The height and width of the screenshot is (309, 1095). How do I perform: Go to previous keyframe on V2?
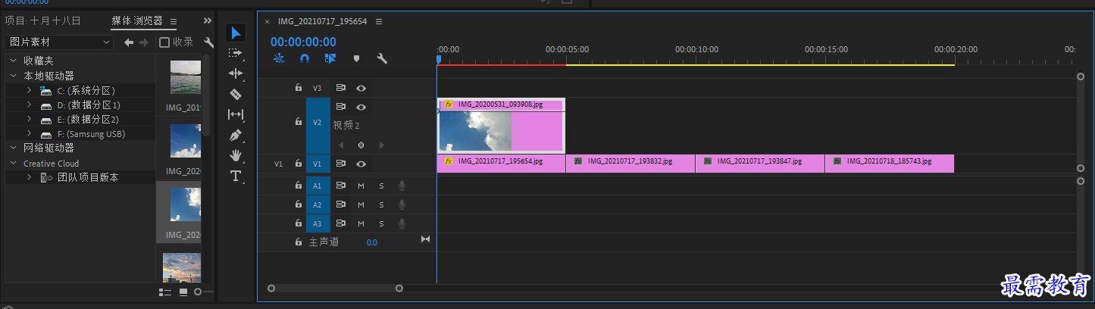(x=341, y=145)
